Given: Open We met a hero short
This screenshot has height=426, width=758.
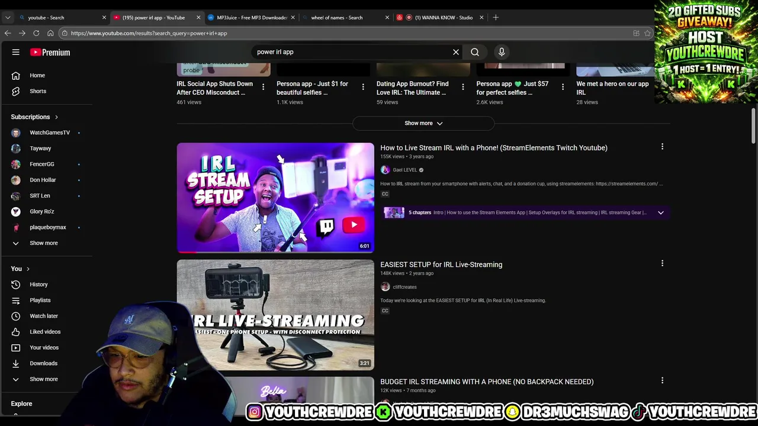Looking at the screenshot, I should (x=612, y=88).
